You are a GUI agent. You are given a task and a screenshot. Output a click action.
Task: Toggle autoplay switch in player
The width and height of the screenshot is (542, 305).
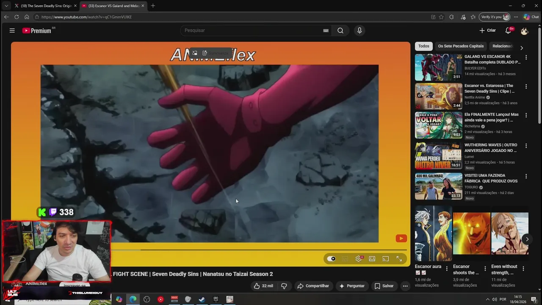(332, 259)
